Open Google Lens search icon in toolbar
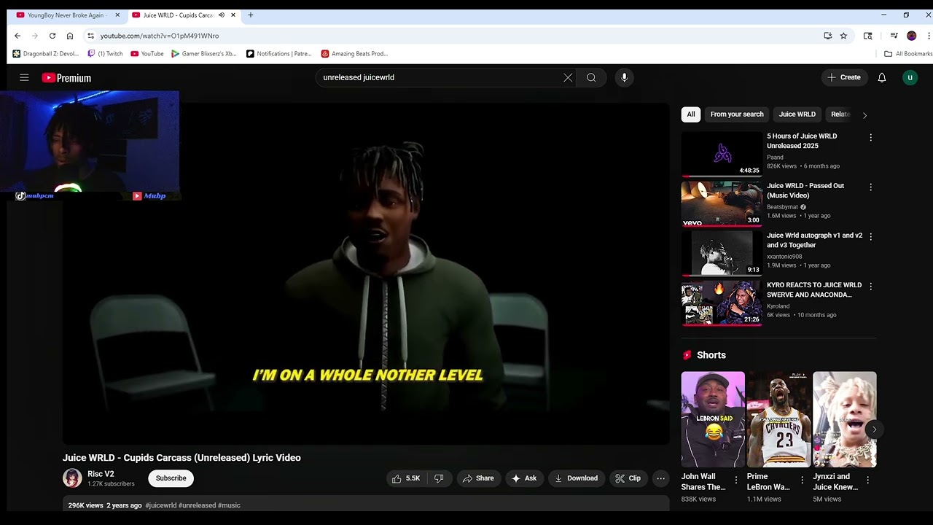Screen dimensions: 933x525 pos(867,36)
